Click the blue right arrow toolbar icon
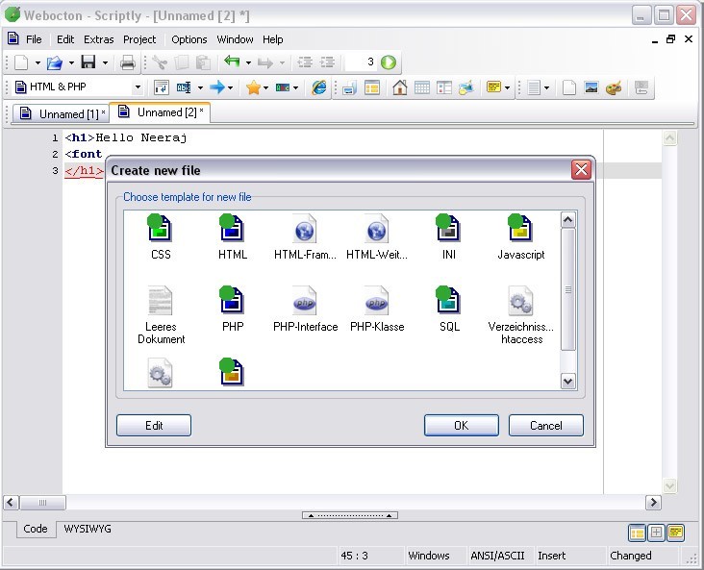The height and width of the screenshot is (570, 704). pyautogui.click(x=217, y=87)
